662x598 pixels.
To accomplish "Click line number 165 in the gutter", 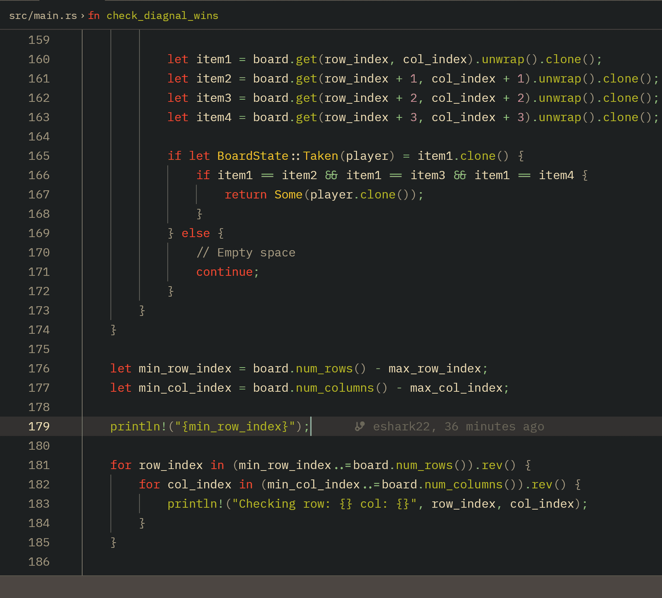I will [x=39, y=156].
